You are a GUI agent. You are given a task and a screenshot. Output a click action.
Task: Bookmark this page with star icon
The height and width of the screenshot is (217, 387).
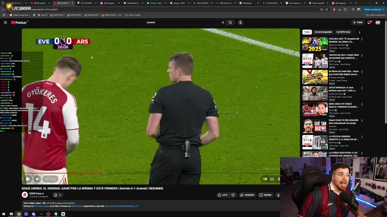click(327, 9)
